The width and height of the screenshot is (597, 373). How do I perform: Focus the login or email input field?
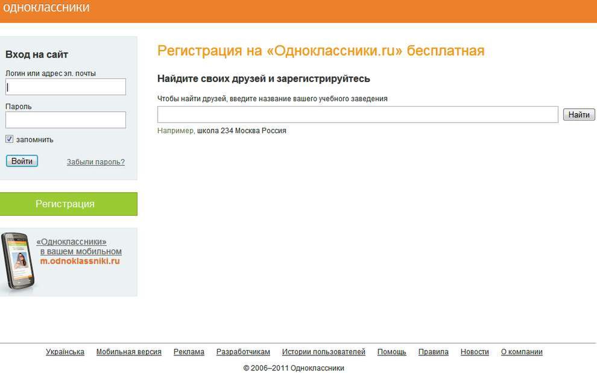point(66,87)
